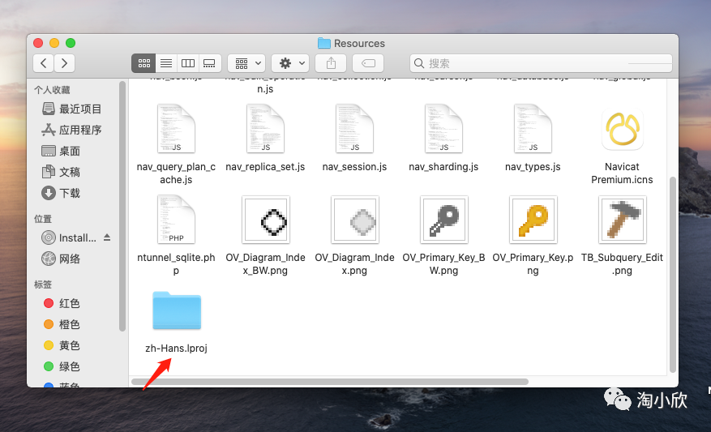The image size is (711, 432).
Task: Select ntunnel_sqlite.php file icon
Action: [176, 220]
